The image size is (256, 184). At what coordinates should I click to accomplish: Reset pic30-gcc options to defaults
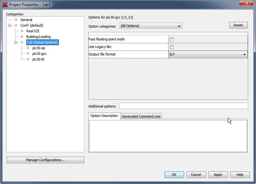(239, 25)
